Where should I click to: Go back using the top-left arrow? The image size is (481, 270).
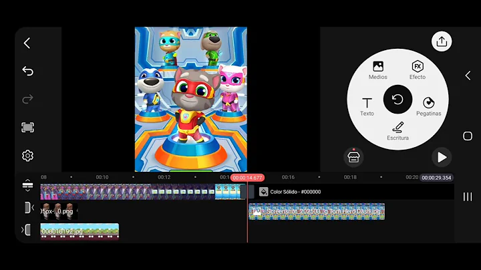click(x=27, y=43)
